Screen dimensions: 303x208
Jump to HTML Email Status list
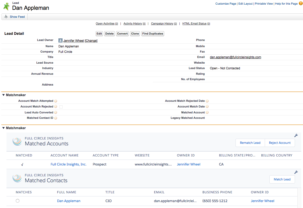pos(196,23)
